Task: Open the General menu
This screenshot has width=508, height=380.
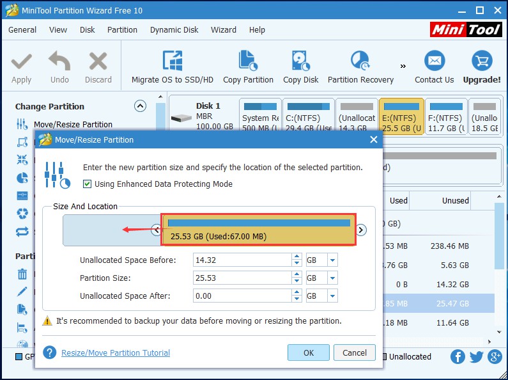Action: point(22,30)
